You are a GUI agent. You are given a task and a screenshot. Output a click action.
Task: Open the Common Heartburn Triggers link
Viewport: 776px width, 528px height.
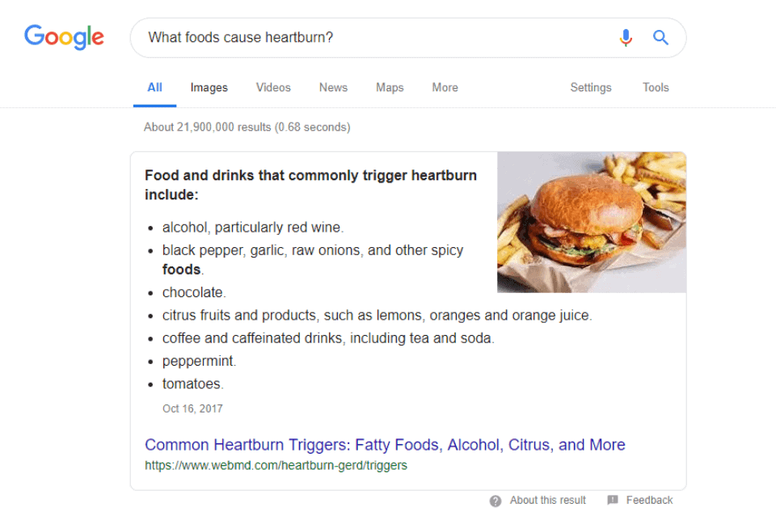click(385, 445)
